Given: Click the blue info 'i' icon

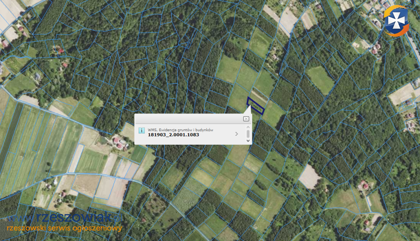Looking at the screenshot, I should coord(141,131).
